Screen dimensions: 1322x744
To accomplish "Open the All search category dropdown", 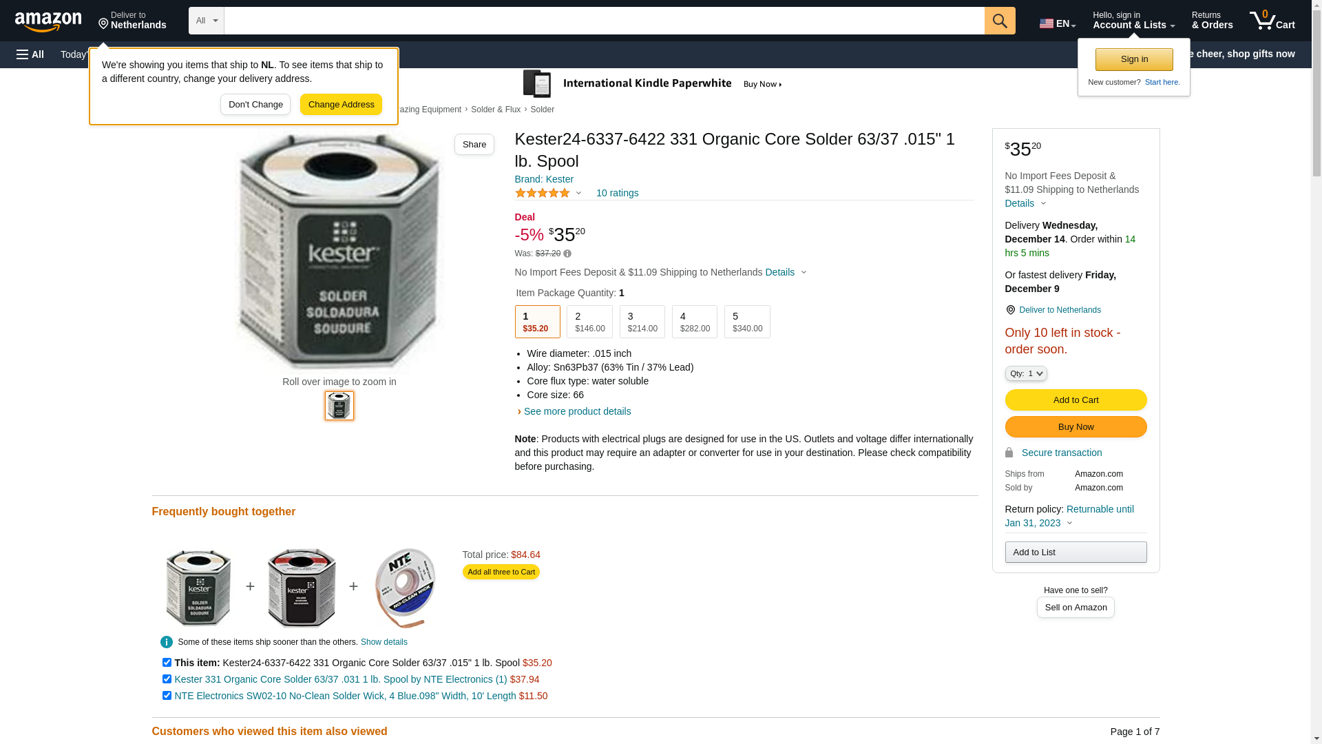I will [x=206, y=21].
